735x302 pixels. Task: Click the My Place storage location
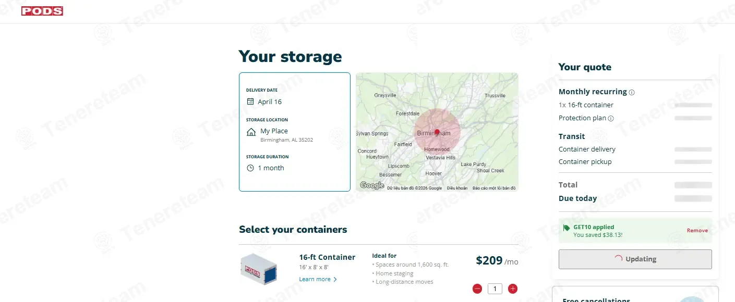point(274,131)
